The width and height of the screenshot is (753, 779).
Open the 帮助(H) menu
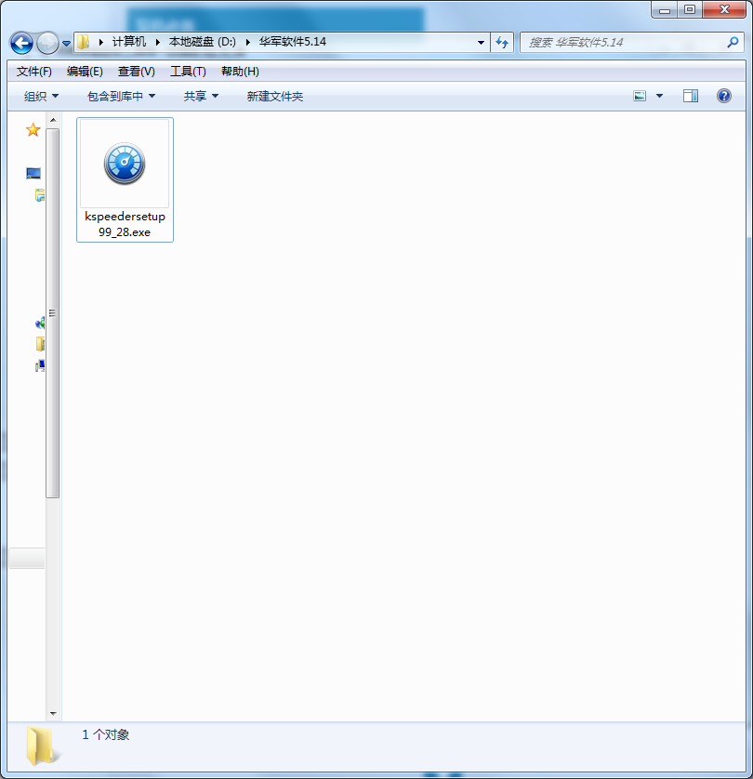[241, 72]
